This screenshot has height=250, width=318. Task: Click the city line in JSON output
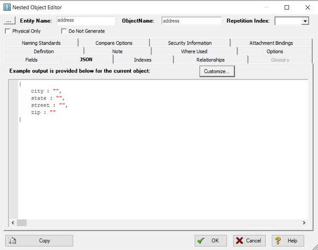[x=46, y=91]
